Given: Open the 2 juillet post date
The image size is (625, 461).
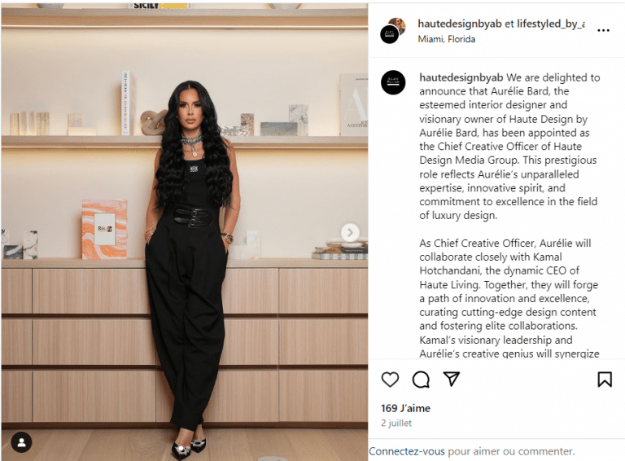Looking at the screenshot, I should tap(396, 423).
